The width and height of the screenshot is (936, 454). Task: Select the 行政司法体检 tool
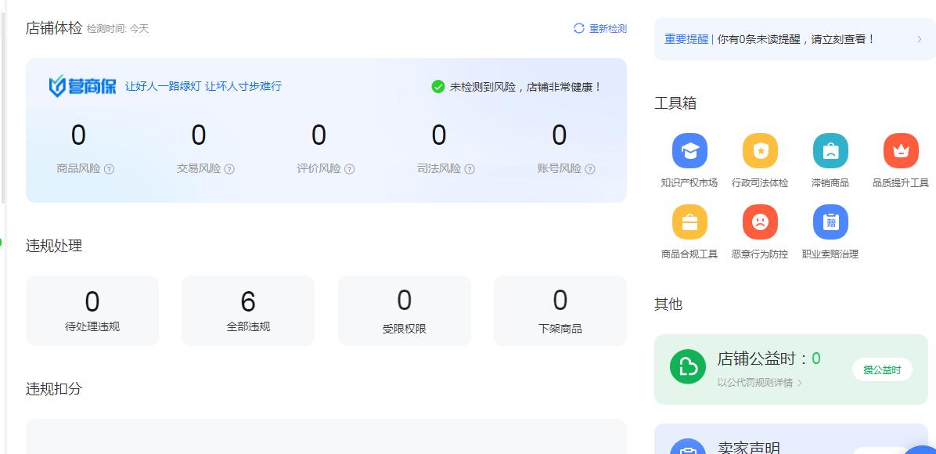760,151
